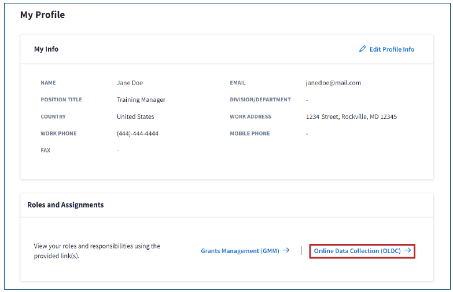This screenshot has width=453, height=292.
Task: Click the United States country value
Action: click(135, 116)
